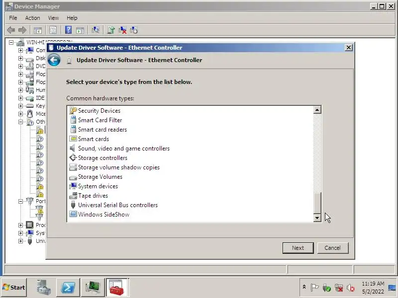The width and height of the screenshot is (398, 298).
Task: Expand the Computer tree node
Action: coord(20,50)
